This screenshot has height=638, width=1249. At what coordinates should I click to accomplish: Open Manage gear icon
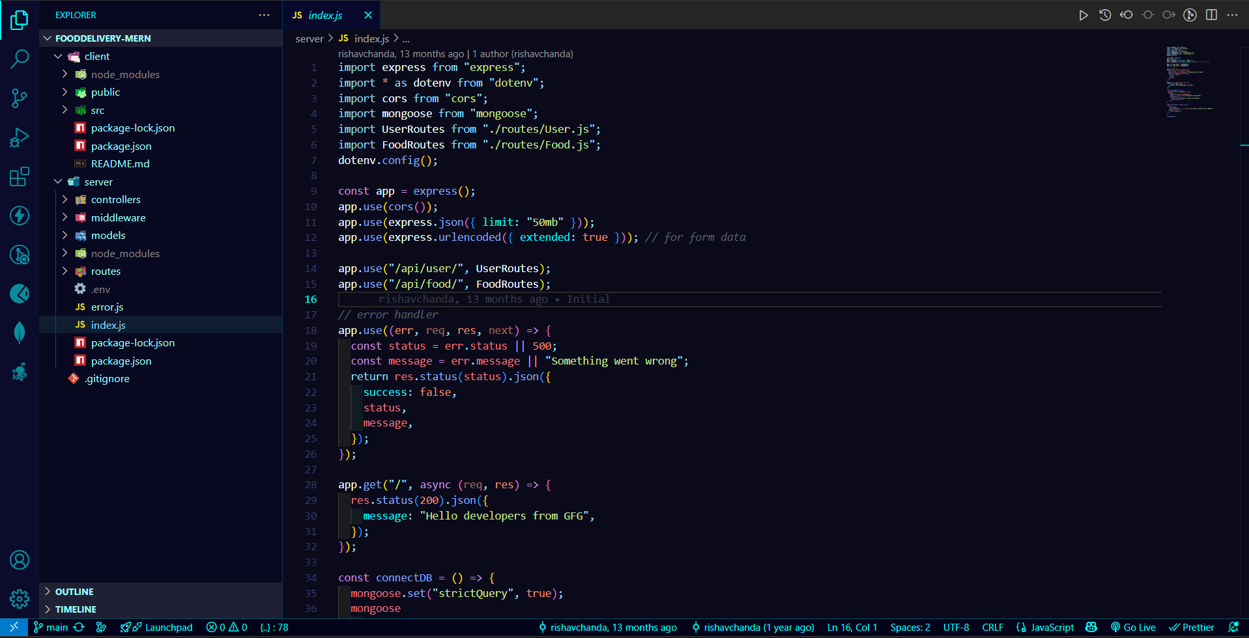(20, 599)
